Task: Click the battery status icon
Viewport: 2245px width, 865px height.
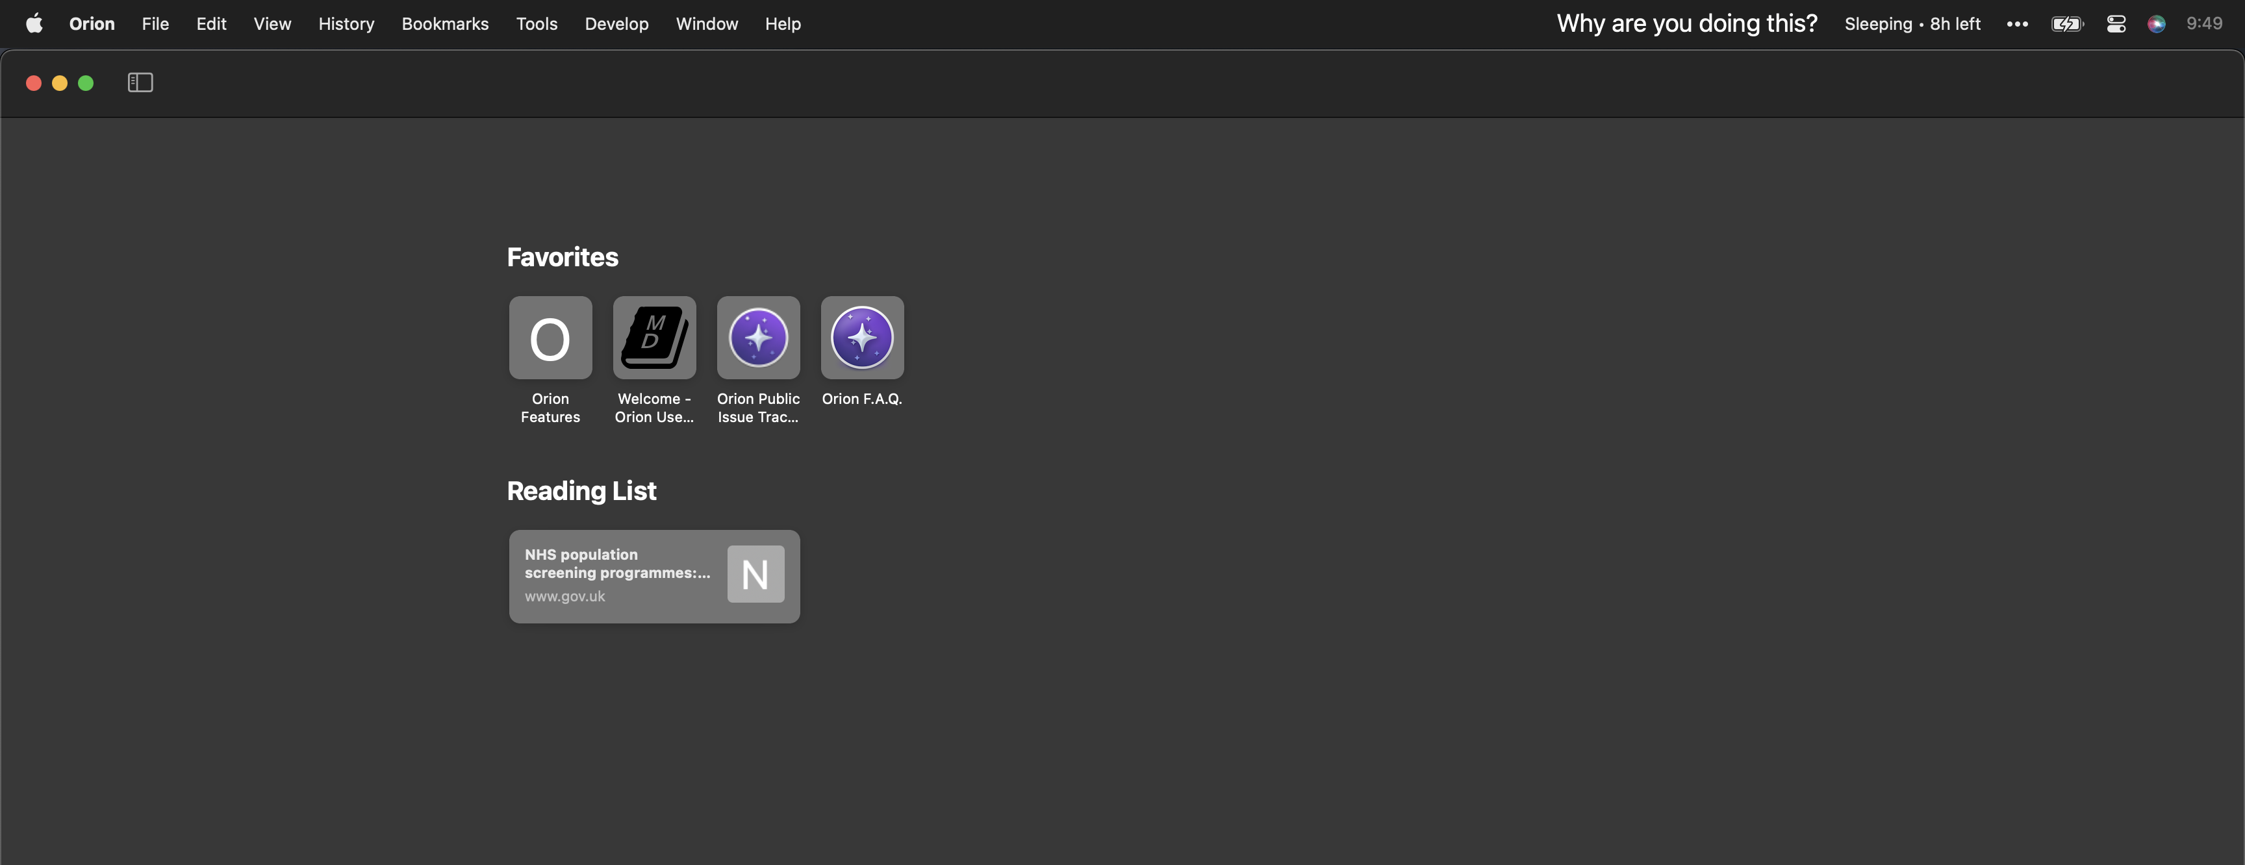Action: click(2066, 23)
